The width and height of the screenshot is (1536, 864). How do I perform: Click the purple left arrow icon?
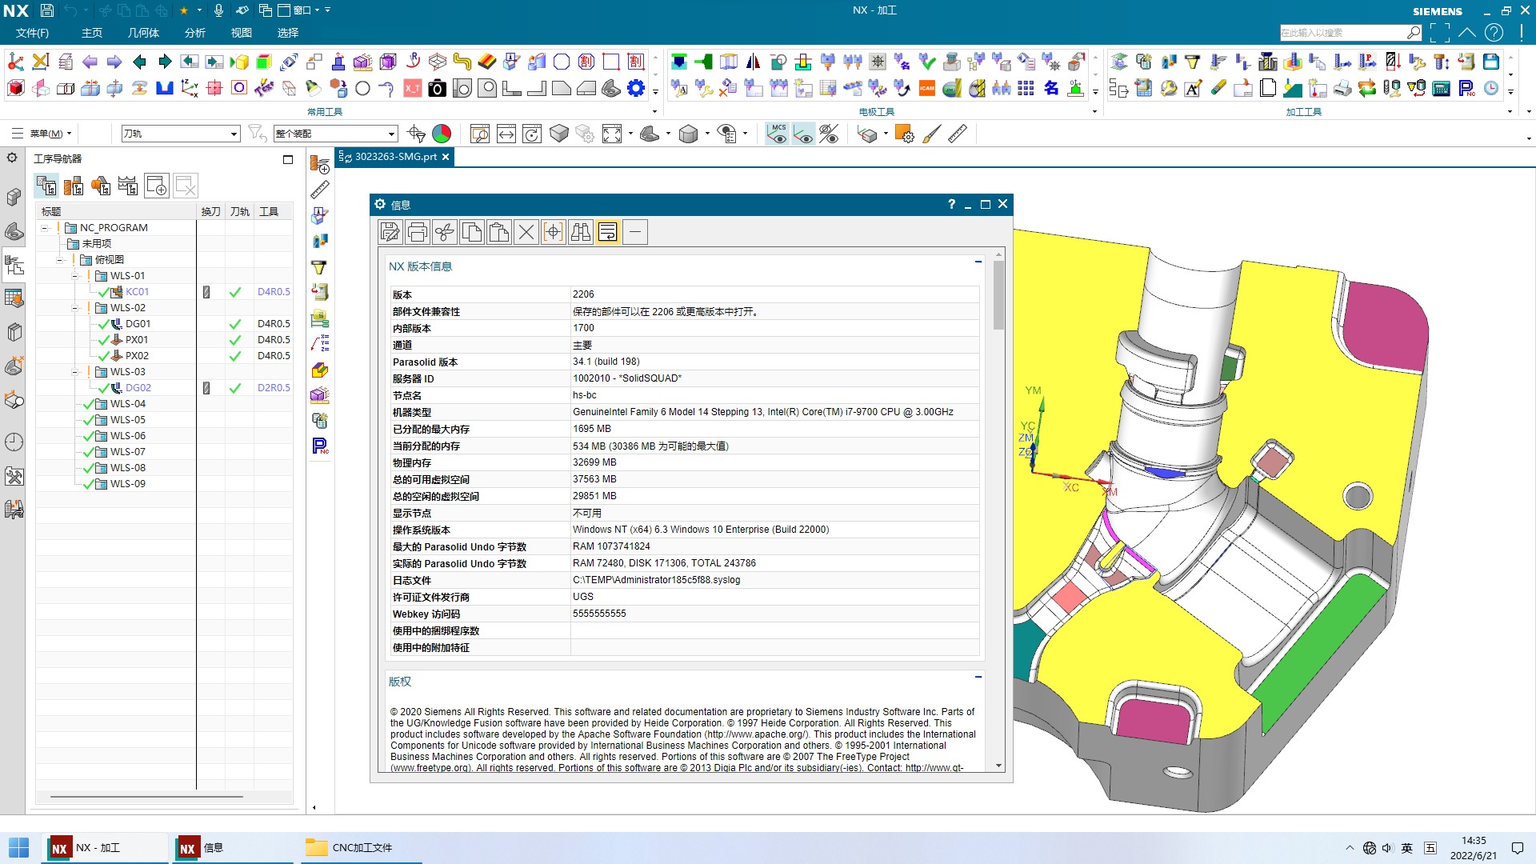(90, 62)
